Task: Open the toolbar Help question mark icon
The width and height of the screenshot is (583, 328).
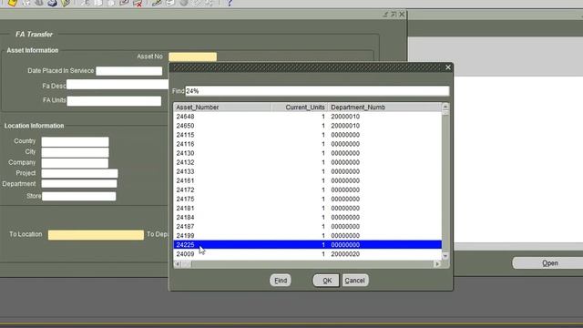Action: [230, 3]
